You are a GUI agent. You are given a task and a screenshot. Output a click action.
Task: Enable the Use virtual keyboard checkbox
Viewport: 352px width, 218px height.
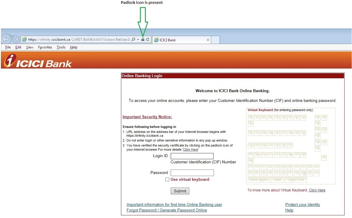tap(167, 180)
